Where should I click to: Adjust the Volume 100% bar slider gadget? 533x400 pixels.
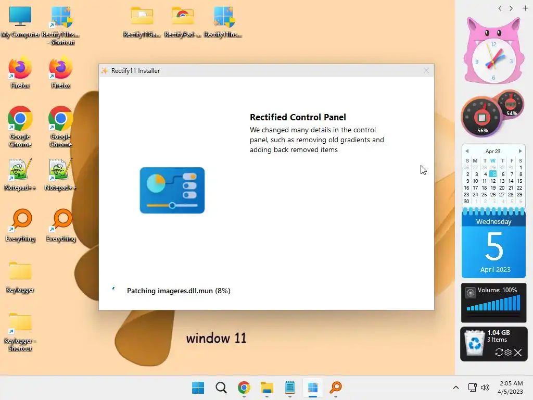[x=493, y=303]
